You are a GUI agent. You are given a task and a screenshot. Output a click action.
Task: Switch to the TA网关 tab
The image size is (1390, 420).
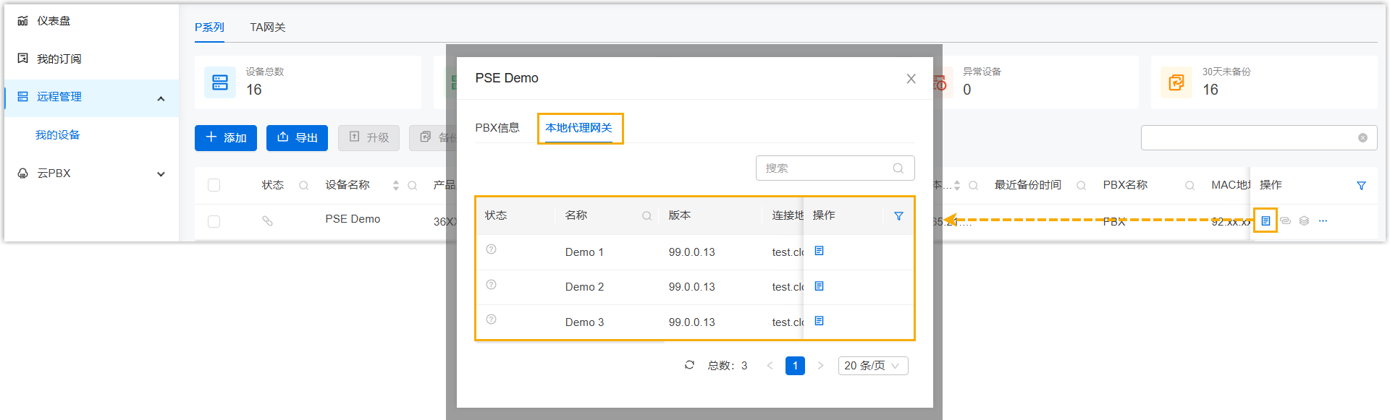coord(267,27)
